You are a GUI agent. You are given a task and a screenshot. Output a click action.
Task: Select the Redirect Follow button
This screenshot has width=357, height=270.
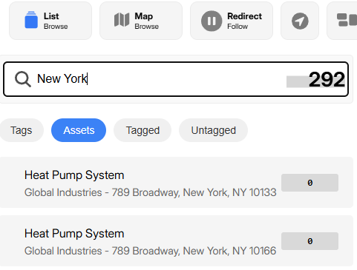(x=232, y=21)
